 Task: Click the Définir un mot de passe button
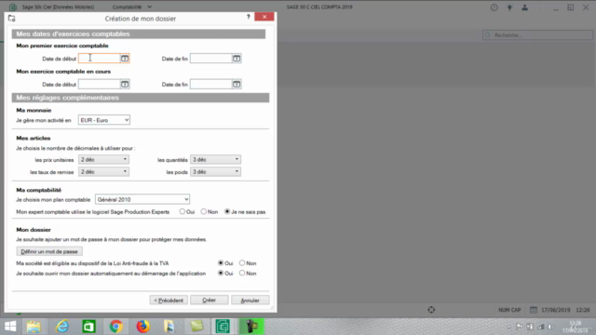click(49, 251)
